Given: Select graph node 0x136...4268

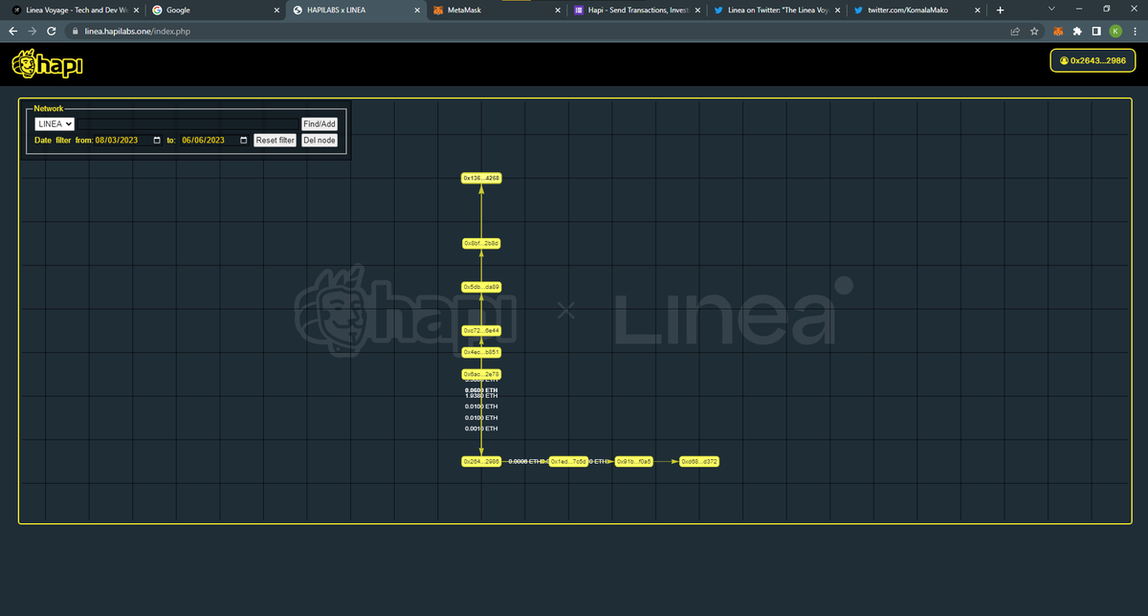Looking at the screenshot, I should tap(481, 178).
